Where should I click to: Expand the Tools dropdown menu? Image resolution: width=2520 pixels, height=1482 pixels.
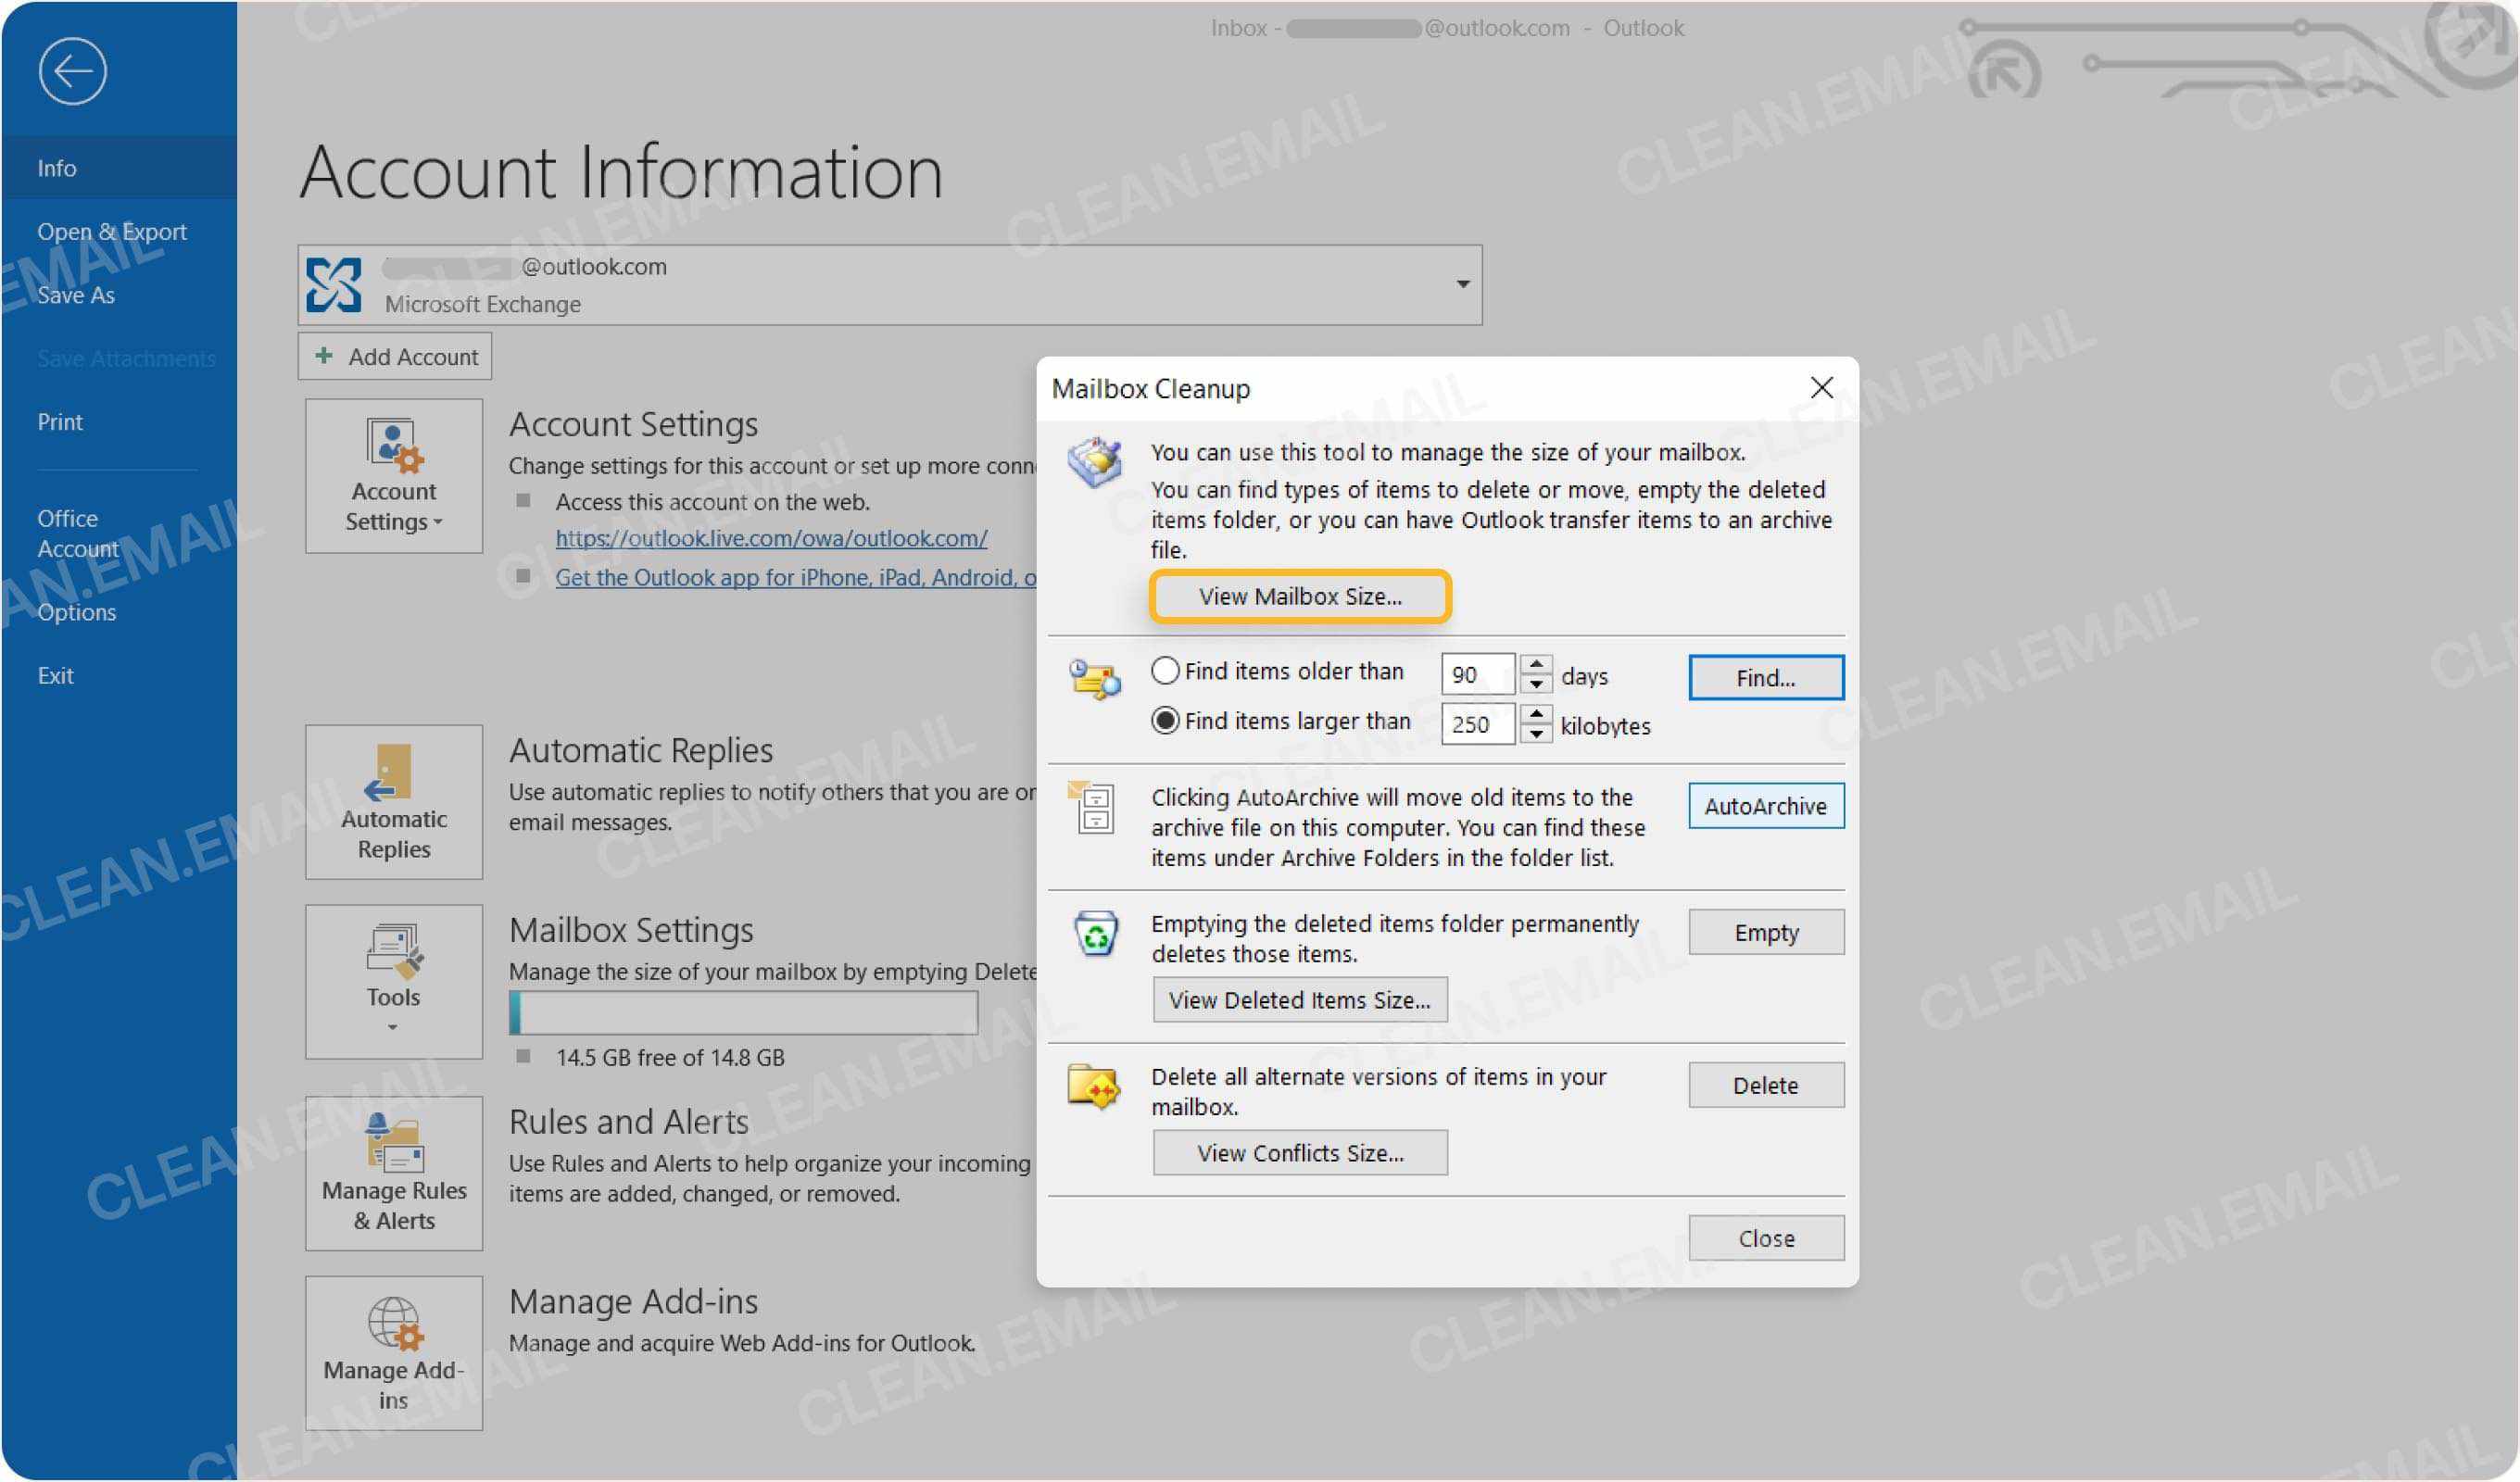pos(393,1028)
